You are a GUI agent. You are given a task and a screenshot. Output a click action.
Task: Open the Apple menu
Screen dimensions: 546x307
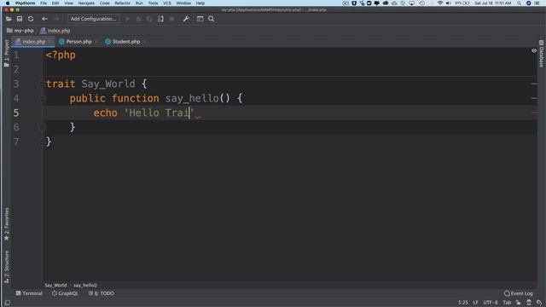[8, 3]
